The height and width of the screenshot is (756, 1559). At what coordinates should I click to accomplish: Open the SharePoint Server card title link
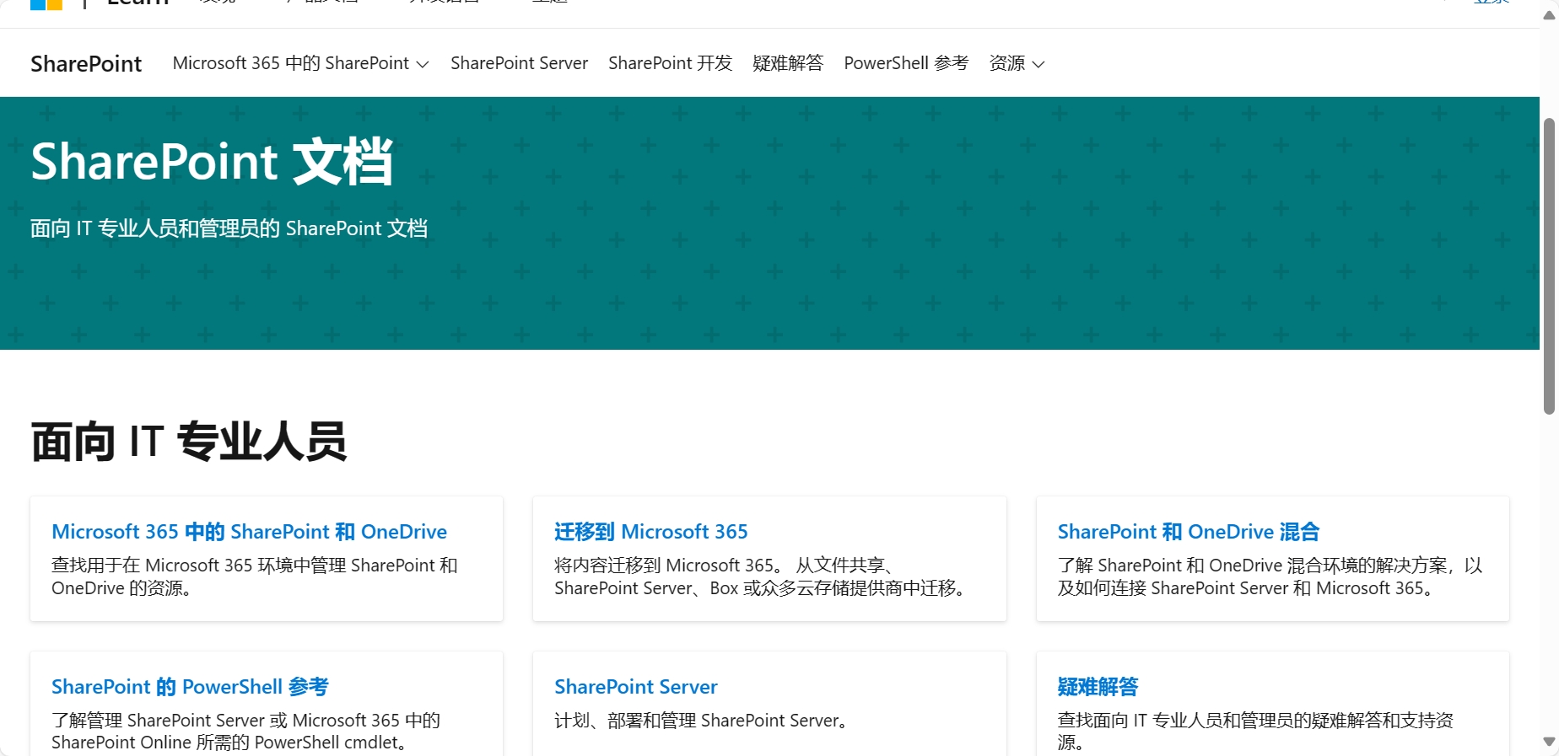[636, 687]
